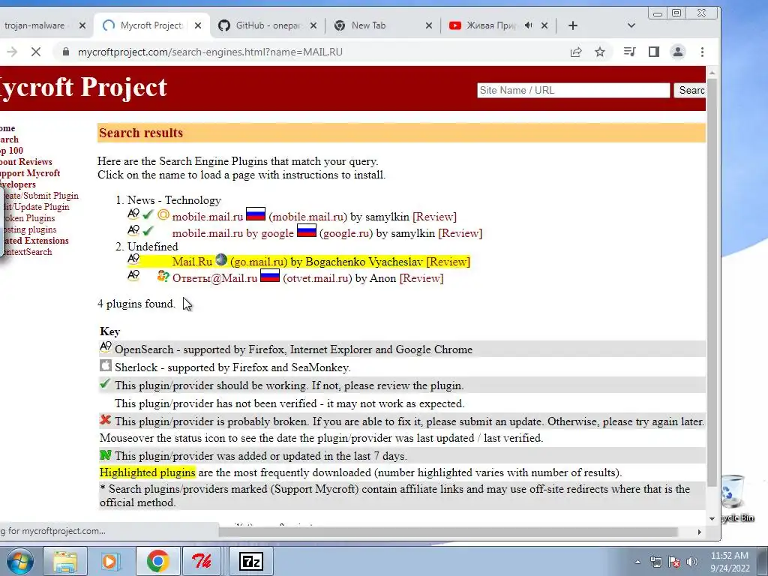Screen dimensions: 768x576
Task: Click the Sherlock icon in the Key legend
Action: pos(105,365)
